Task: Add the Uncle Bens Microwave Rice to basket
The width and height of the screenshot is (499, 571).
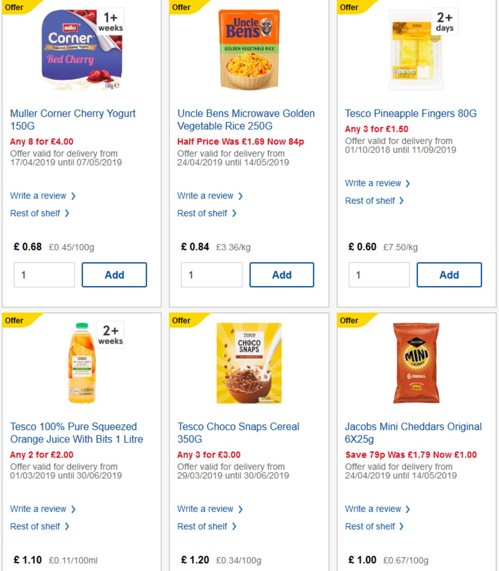Action: pos(282,275)
